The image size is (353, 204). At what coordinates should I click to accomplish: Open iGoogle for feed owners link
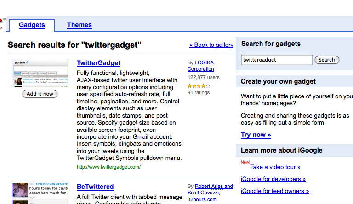point(275,191)
